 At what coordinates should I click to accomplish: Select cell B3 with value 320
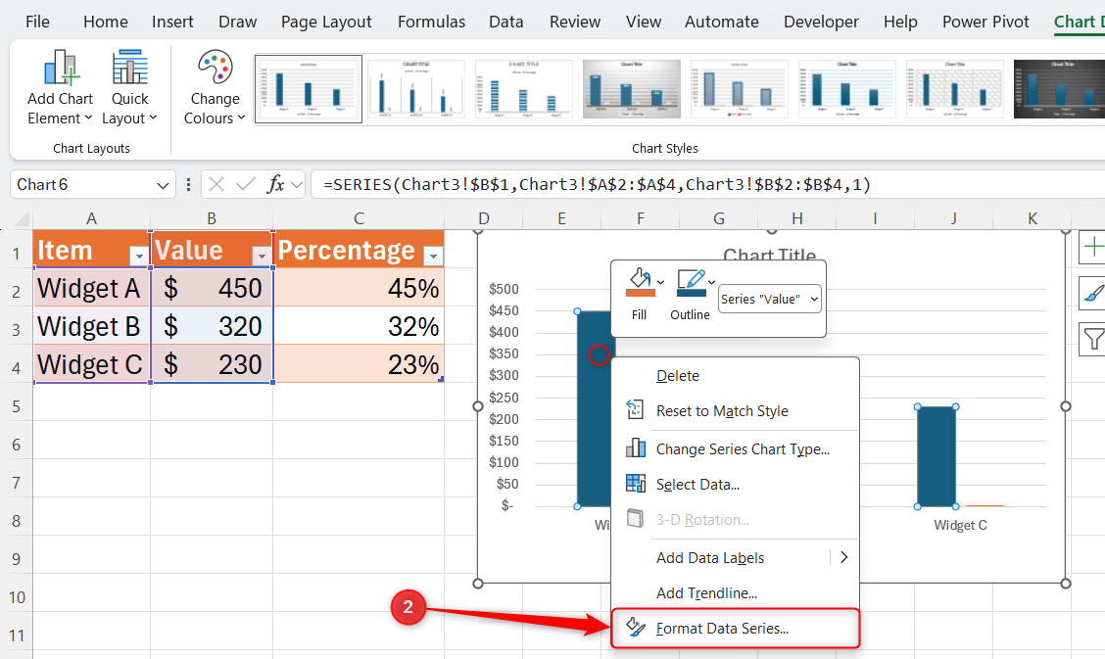(x=213, y=326)
